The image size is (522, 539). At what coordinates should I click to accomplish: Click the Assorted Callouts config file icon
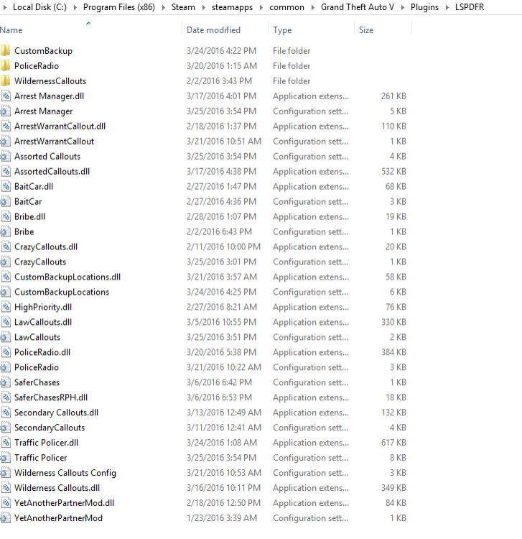5,157
